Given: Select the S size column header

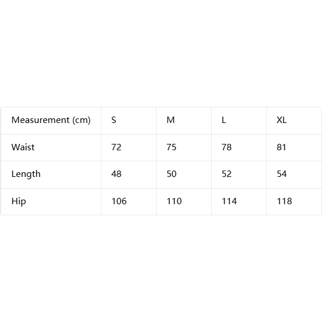Looking at the screenshot, I should coord(129,120).
